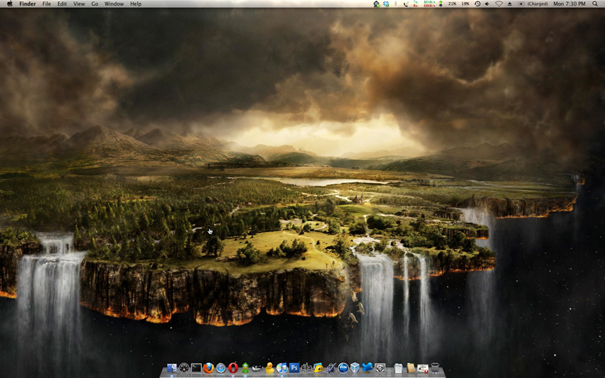The image size is (605, 378).
Task: Click the Opera browser Dock icon
Action: 233,368
